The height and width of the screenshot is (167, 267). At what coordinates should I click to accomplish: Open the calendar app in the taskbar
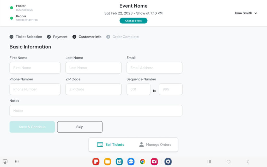pyautogui.click(x=119, y=162)
